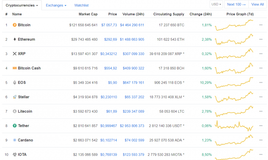The image size is (268, 160).
Task: Open the Tether coin page link
Action: pyautogui.click(x=23, y=126)
